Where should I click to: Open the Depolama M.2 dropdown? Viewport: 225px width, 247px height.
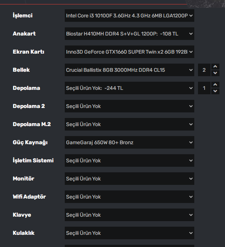tap(129, 124)
